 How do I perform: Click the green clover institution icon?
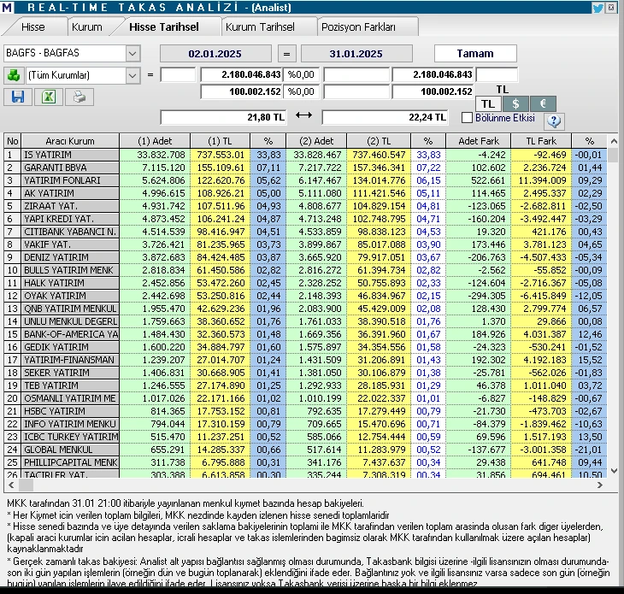(x=14, y=75)
